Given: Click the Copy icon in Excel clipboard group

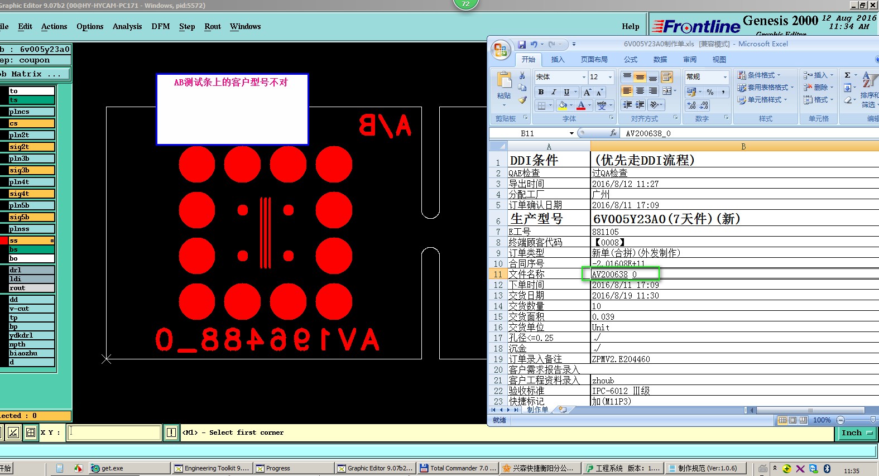Looking at the screenshot, I should [x=522, y=88].
